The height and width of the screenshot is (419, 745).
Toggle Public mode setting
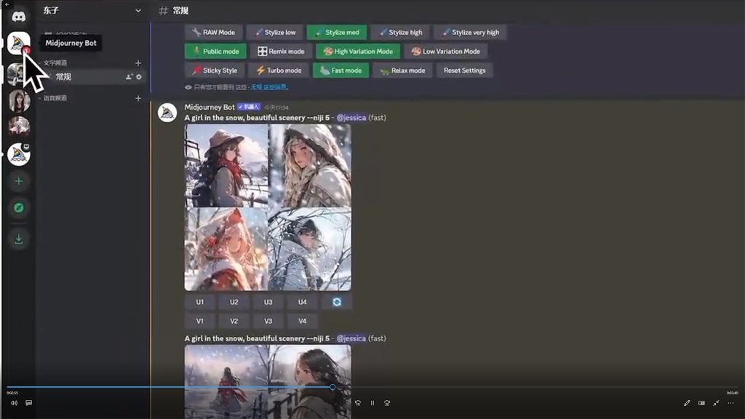(215, 52)
